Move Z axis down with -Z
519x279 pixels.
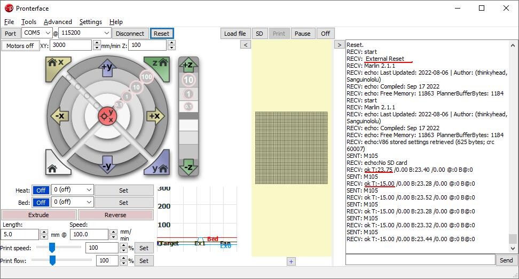click(x=188, y=166)
